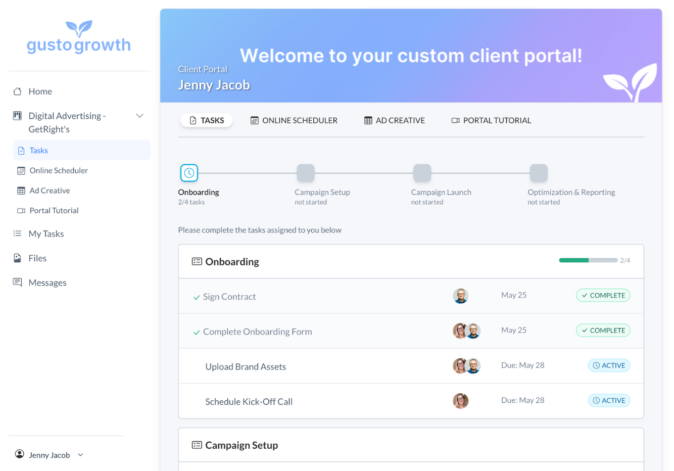This screenshot has height=471, width=674.
Task: Click the Onboarding section heading
Action: tap(232, 262)
